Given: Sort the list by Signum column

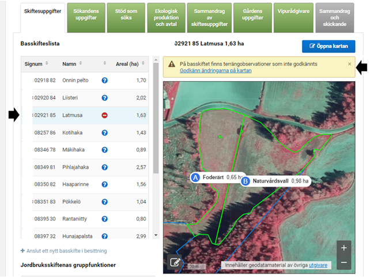Looking at the screenshot, I should 33,63.
